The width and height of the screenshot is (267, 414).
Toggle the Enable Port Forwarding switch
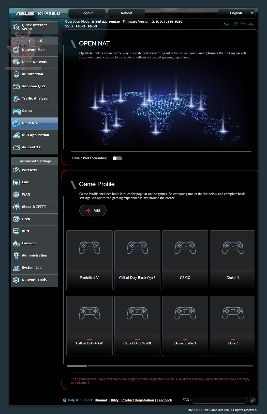click(x=117, y=158)
